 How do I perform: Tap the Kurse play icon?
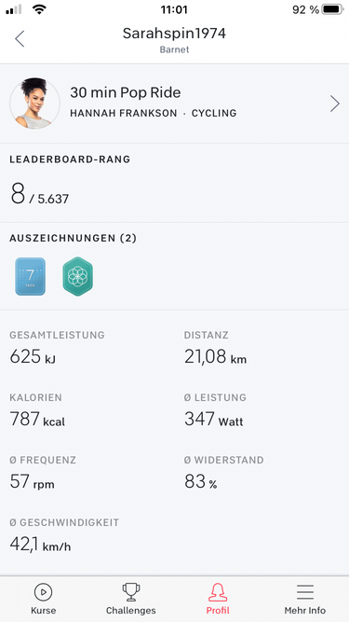pos(43,592)
